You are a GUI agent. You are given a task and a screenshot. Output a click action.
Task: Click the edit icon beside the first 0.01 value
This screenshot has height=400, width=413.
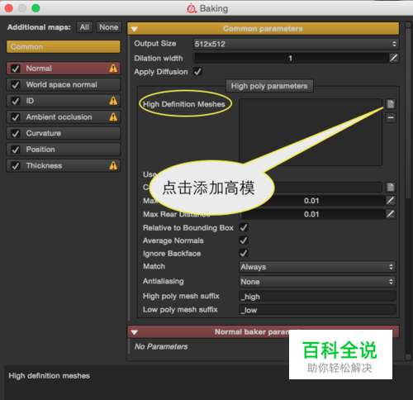click(391, 200)
